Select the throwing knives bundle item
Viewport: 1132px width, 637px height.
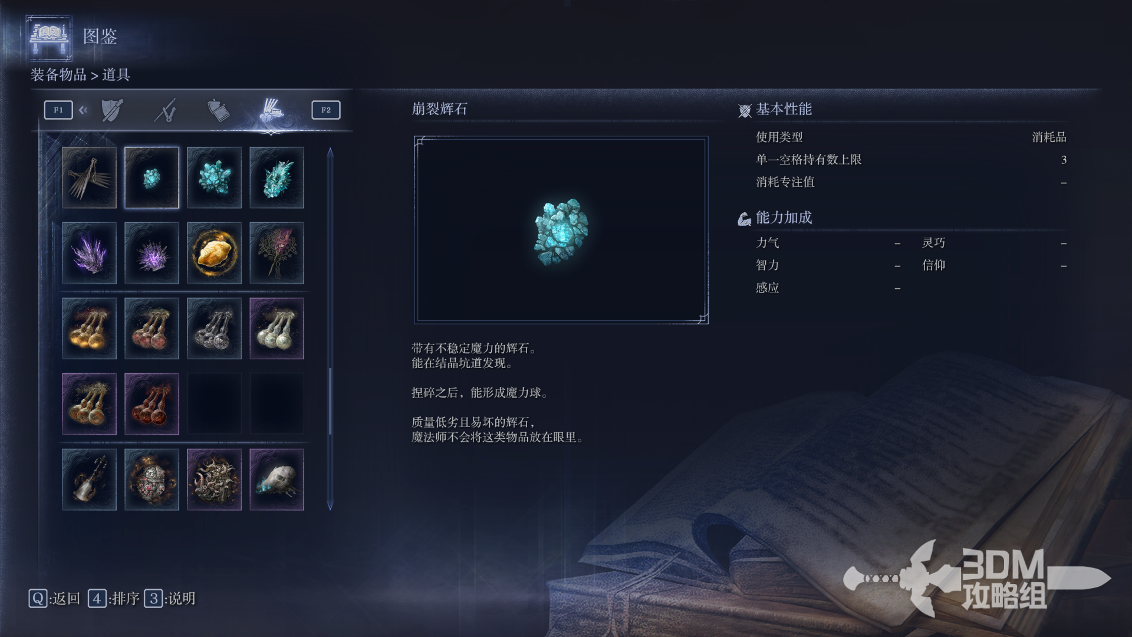pyautogui.click(x=89, y=178)
